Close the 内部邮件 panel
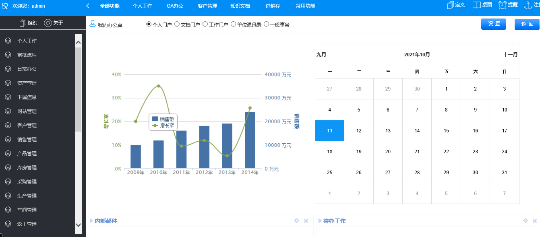Viewport: 540px width, 237px height. [x=306, y=221]
